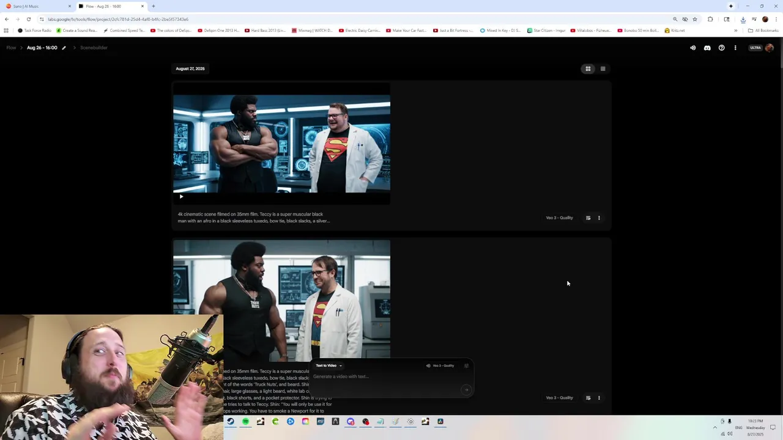783x440 pixels.
Task: Open the Flow header three-dot menu
Action: [735, 48]
